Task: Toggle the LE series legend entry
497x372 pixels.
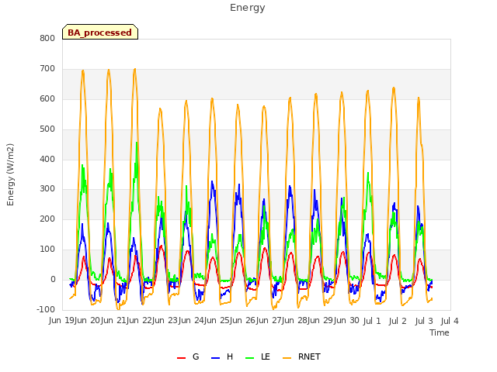Action: (258, 356)
